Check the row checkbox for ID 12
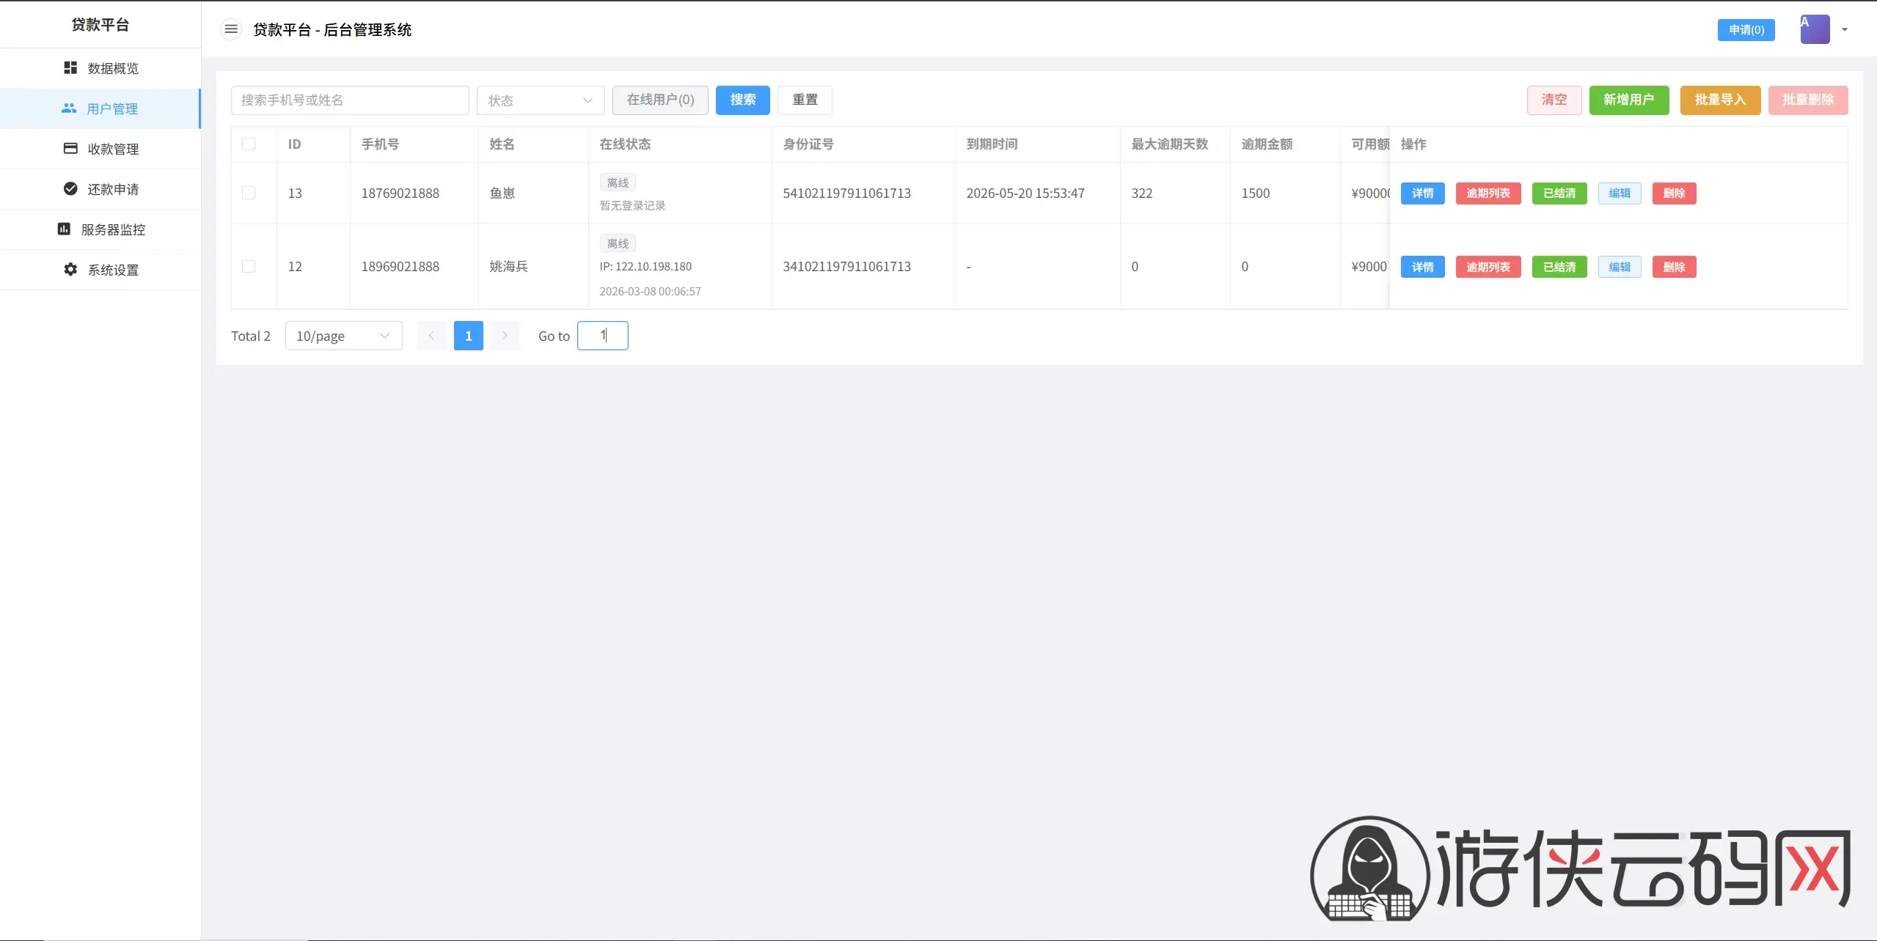The height and width of the screenshot is (941, 1877). (249, 266)
